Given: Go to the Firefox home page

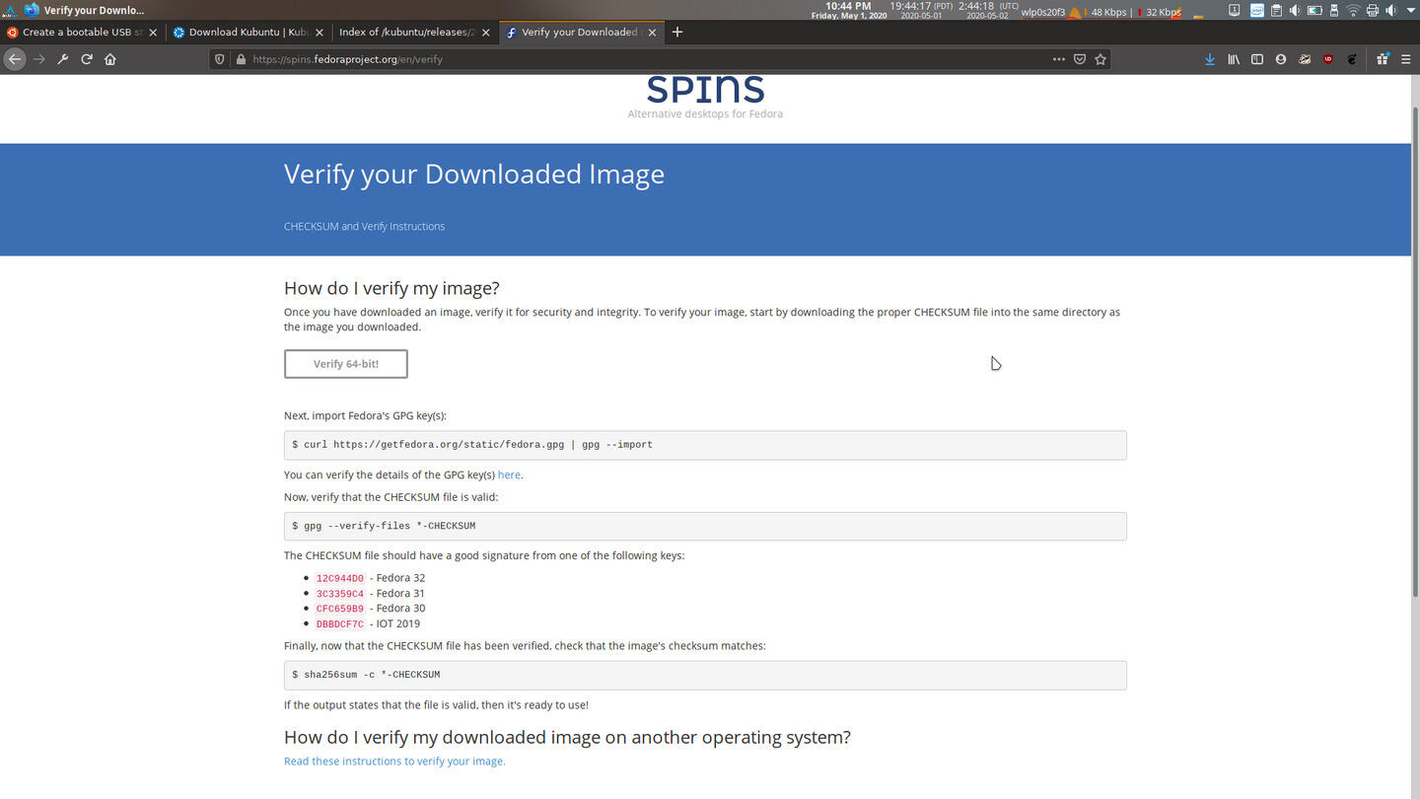Looking at the screenshot, I should [x=110, y=59].
